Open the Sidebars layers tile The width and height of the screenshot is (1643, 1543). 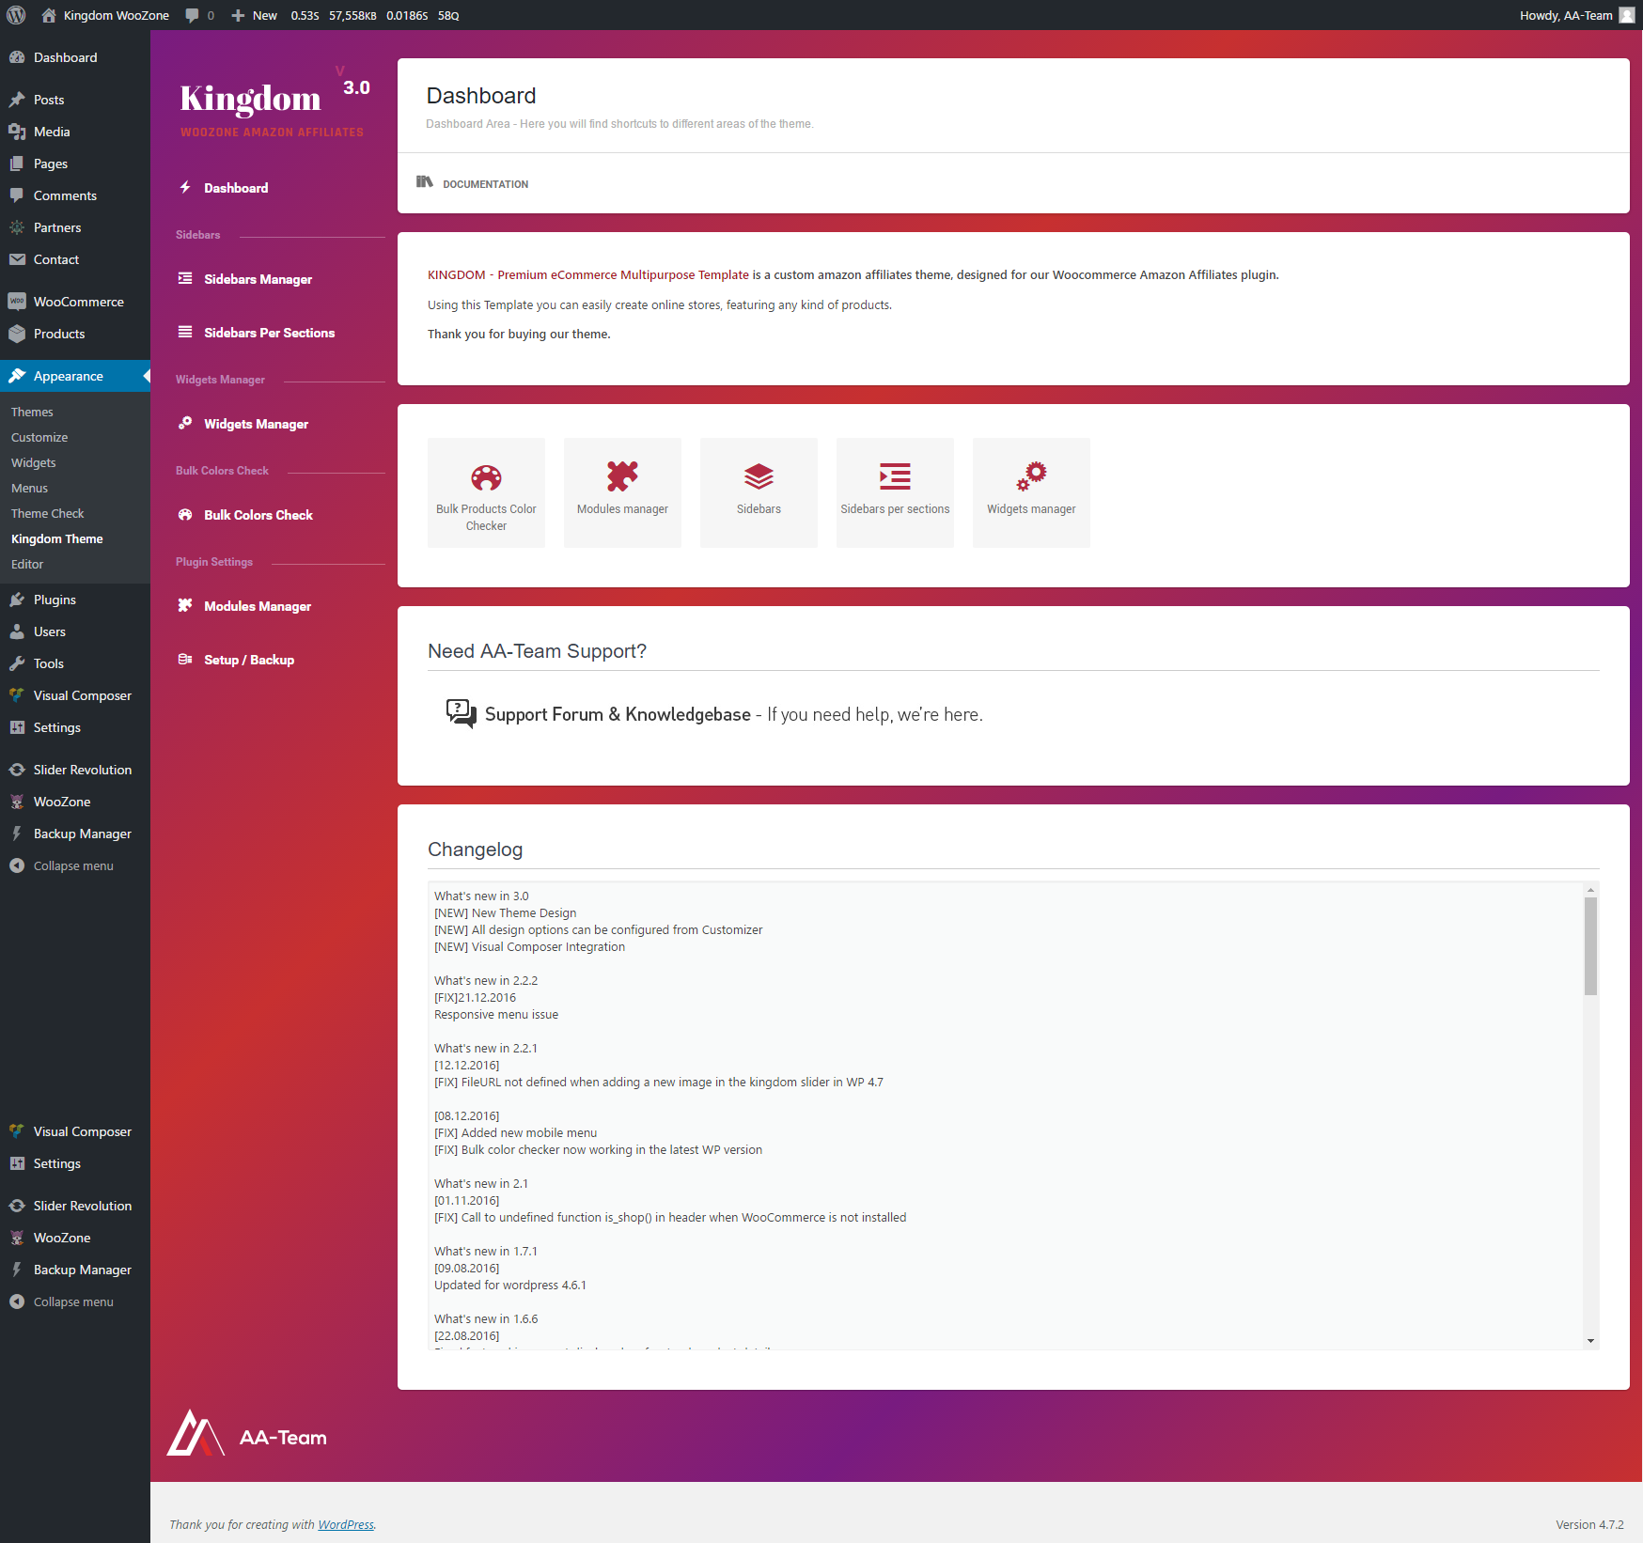[x=759, y=492]
